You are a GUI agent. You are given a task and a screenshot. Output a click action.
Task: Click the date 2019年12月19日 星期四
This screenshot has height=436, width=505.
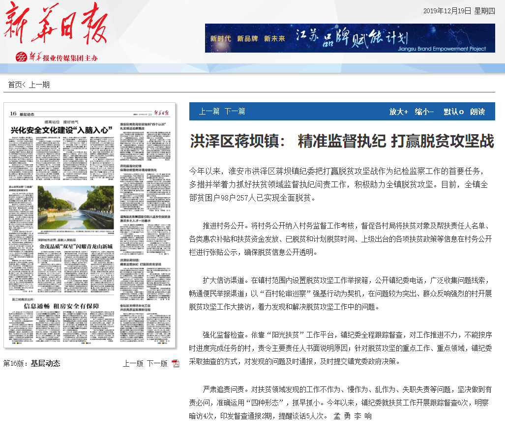pyautogui.click(x=459, y=11)
